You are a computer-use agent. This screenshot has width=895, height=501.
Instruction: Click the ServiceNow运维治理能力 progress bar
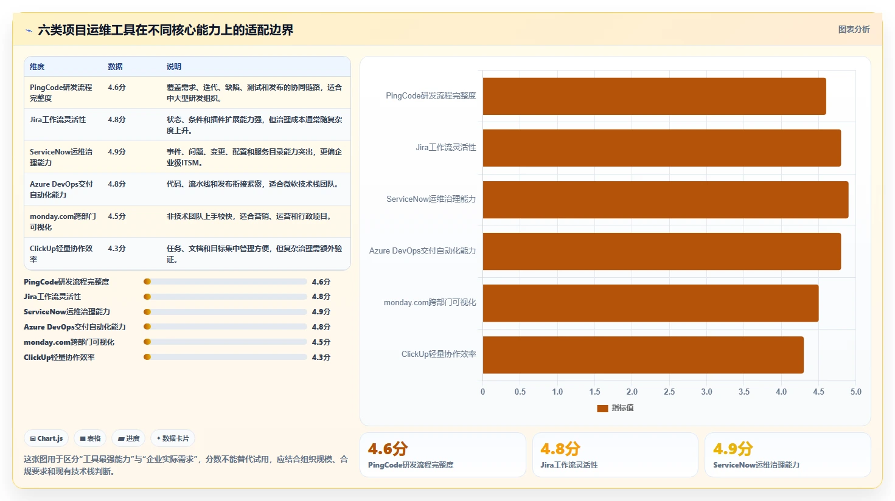click(x=225, y=312)
